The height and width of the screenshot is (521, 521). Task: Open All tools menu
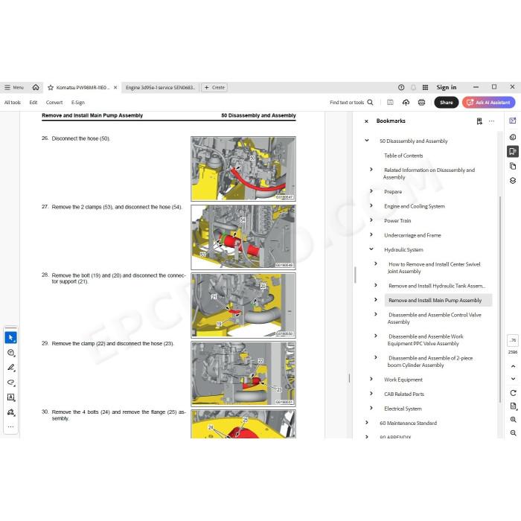click(13, 103)
